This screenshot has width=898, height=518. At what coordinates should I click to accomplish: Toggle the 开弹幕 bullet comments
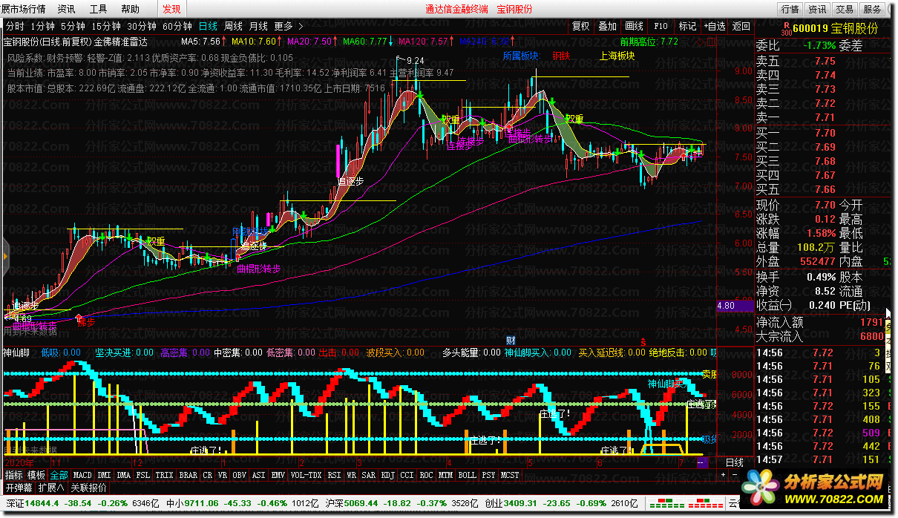[19, 488]
